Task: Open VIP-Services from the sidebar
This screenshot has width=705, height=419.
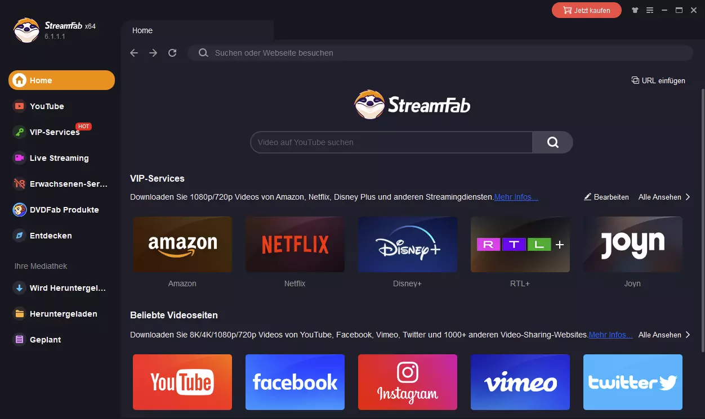Action: pos(55,132)
